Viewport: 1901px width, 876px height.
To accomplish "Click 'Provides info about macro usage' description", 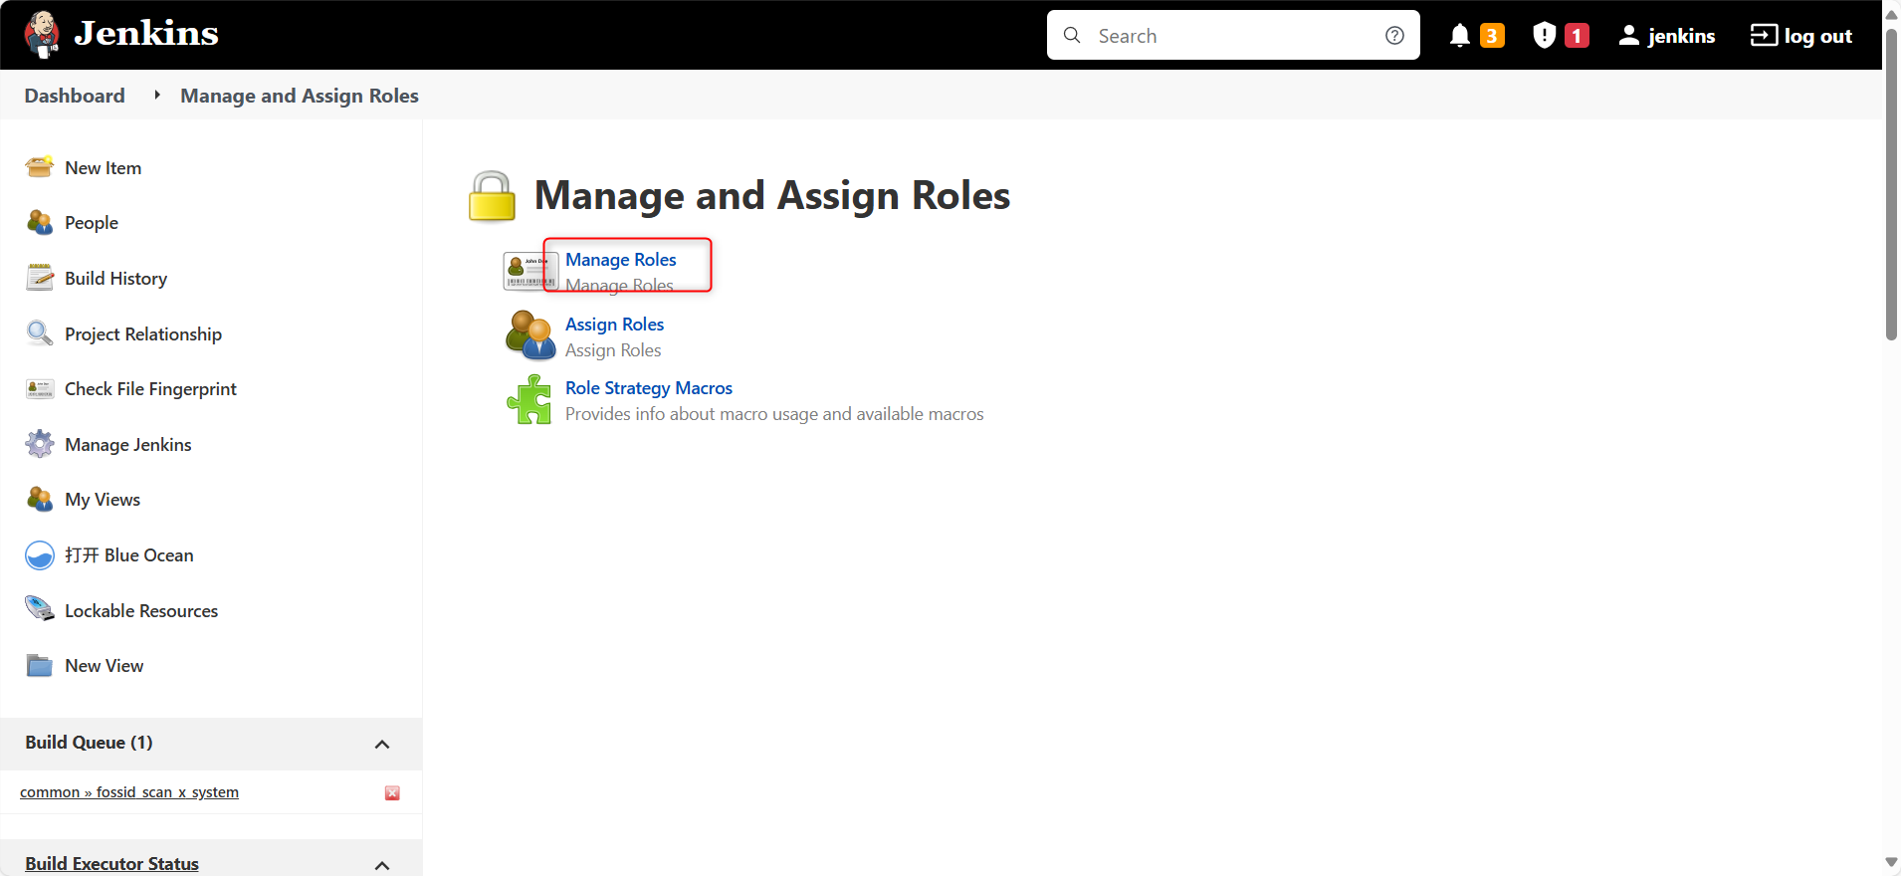I will point(774,414).
